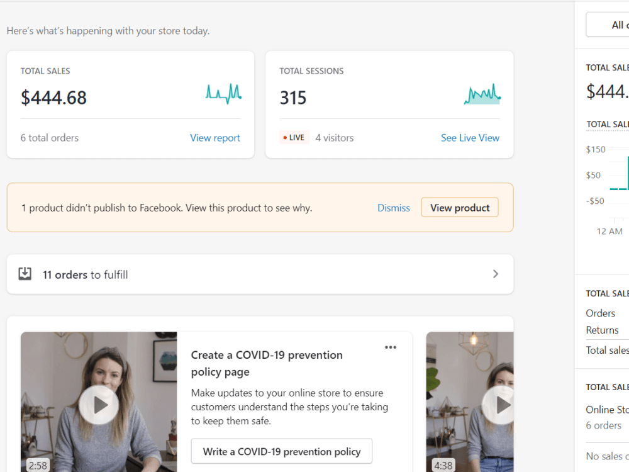This screenshot has width=629, height=472.
Task: Click the 12 AM chart axis label
Action: pos(610,231)
